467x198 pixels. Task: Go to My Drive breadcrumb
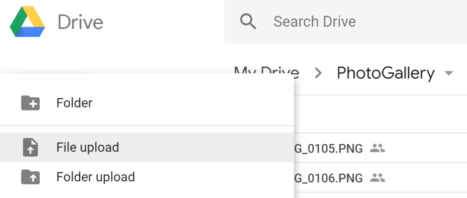pyautogui.click(x=266, y=73)
